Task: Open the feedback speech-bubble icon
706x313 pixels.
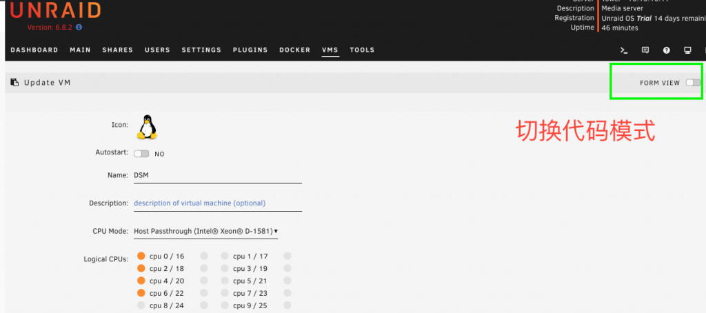Action: [x=645, y=50]
